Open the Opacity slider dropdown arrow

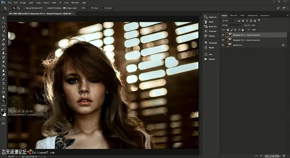tap(258, 25)
